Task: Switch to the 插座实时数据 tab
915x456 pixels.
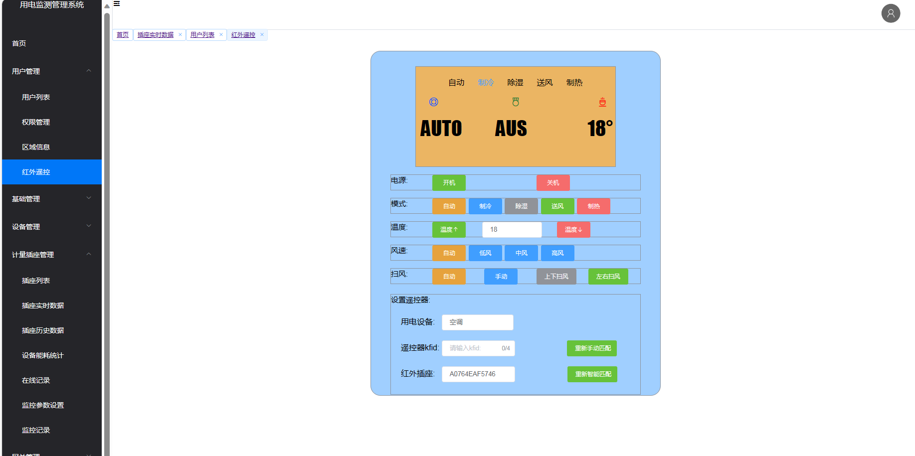Action: 156,35
